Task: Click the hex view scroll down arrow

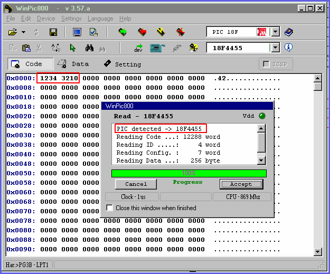Action: tap(317, 251)
